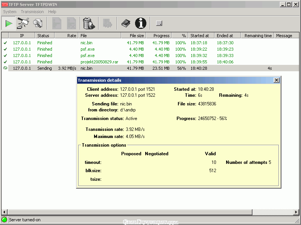Click the Transmission status Active value
The image size is (301, 225).
click(x=131, y=118)
